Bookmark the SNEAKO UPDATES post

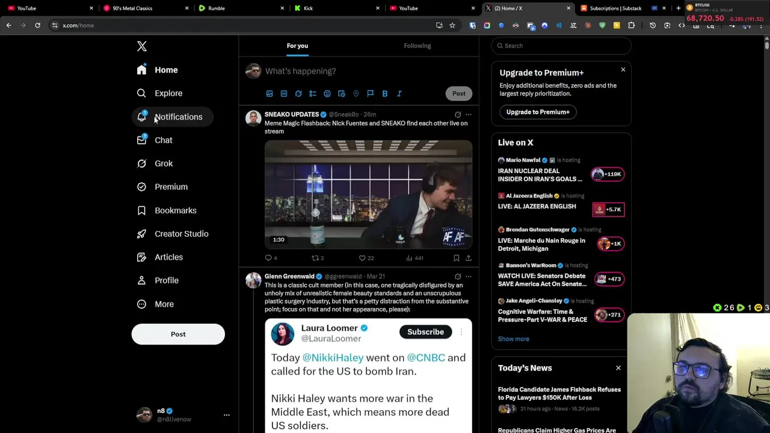click(457, 258)
